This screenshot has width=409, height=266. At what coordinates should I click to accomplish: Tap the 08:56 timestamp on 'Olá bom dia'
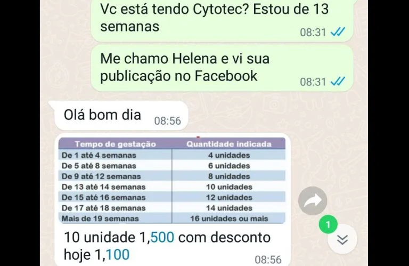click(x=167, y=121)
